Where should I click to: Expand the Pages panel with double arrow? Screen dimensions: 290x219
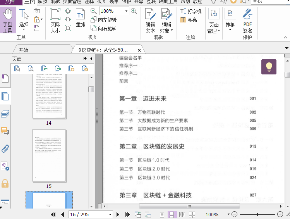(x=85, y=59)
